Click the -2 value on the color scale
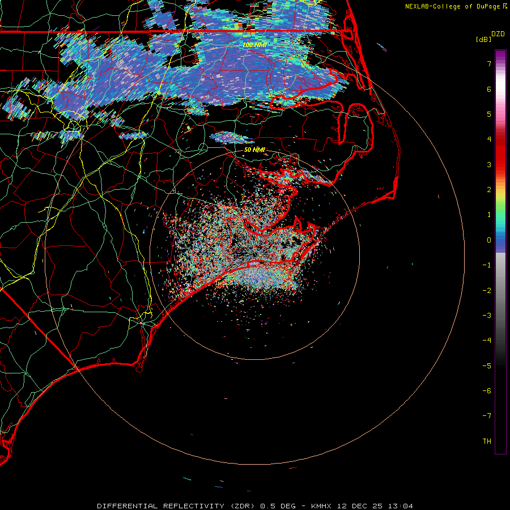The width and height of the screenshot is (510, 510). pos(487,291)
